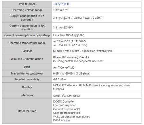Click the -93.0 dBm receiver sensitivity value
The height and width of the screenshot is (125, 144).
pyautogui.click(x=59, y=79)
